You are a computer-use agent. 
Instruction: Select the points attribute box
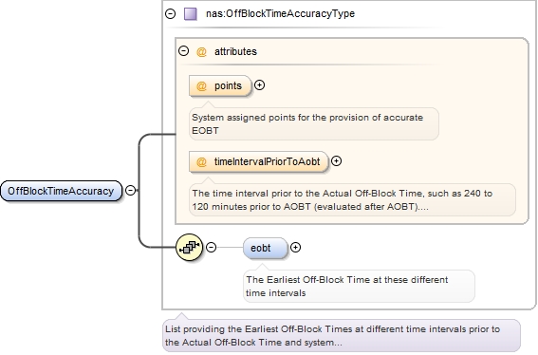(220, 85)
